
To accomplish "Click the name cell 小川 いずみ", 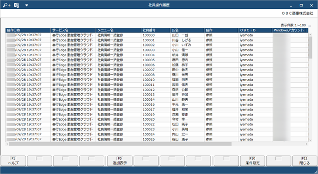I will [187, 45].
